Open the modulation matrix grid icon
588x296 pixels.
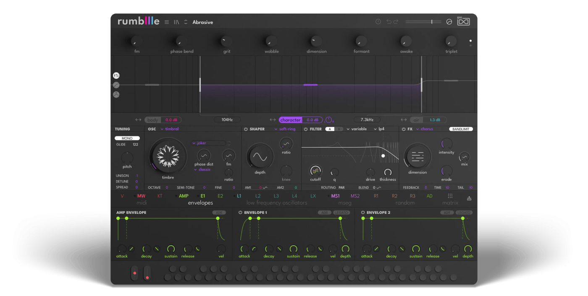tap(450, 196)
